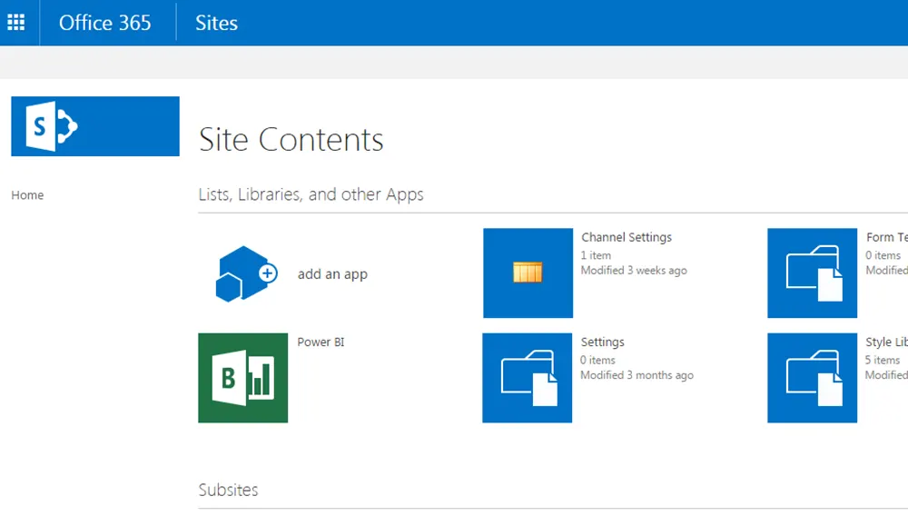
Task: Open the Settings library tile icon
Action: [527, 378]
